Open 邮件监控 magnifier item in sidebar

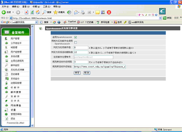pyautogui.click(x=15, y=65)
